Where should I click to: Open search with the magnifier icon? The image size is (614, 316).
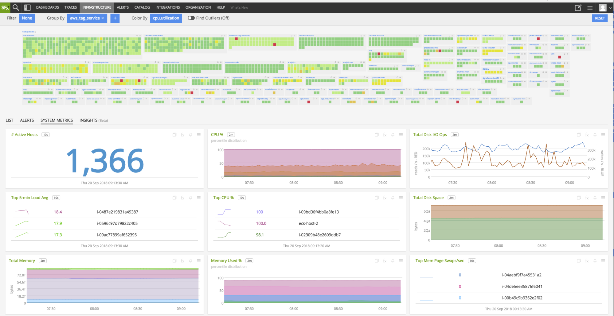point(16,7)
